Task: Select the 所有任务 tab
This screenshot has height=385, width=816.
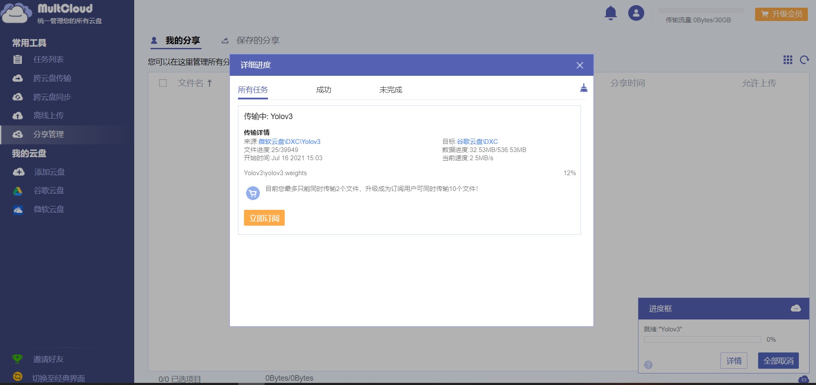Action: 253,90
